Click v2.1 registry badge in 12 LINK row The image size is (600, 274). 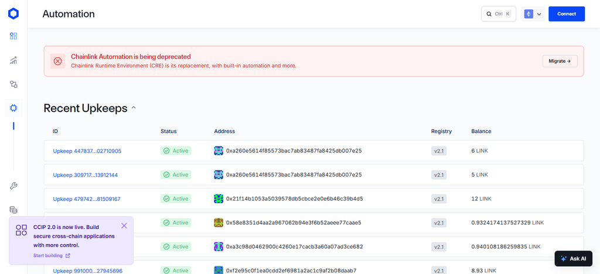(438, 198)
